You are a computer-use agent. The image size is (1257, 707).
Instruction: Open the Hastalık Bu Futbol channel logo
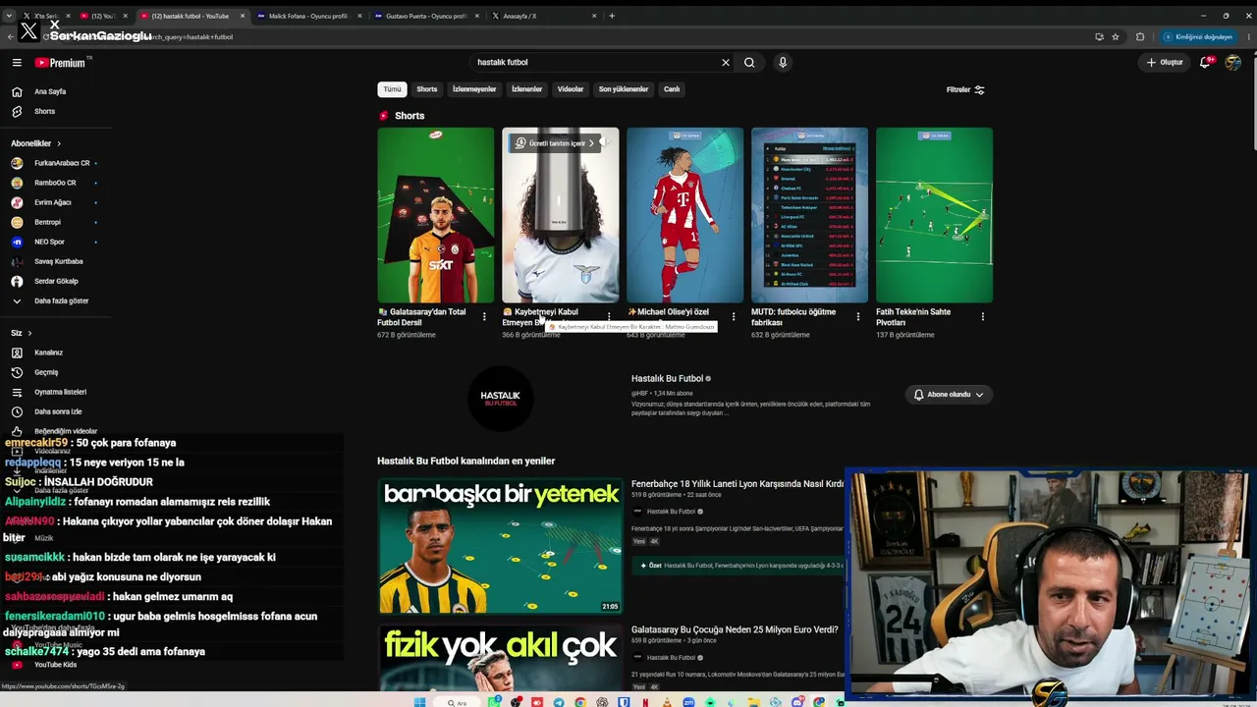tap(500, 398)
